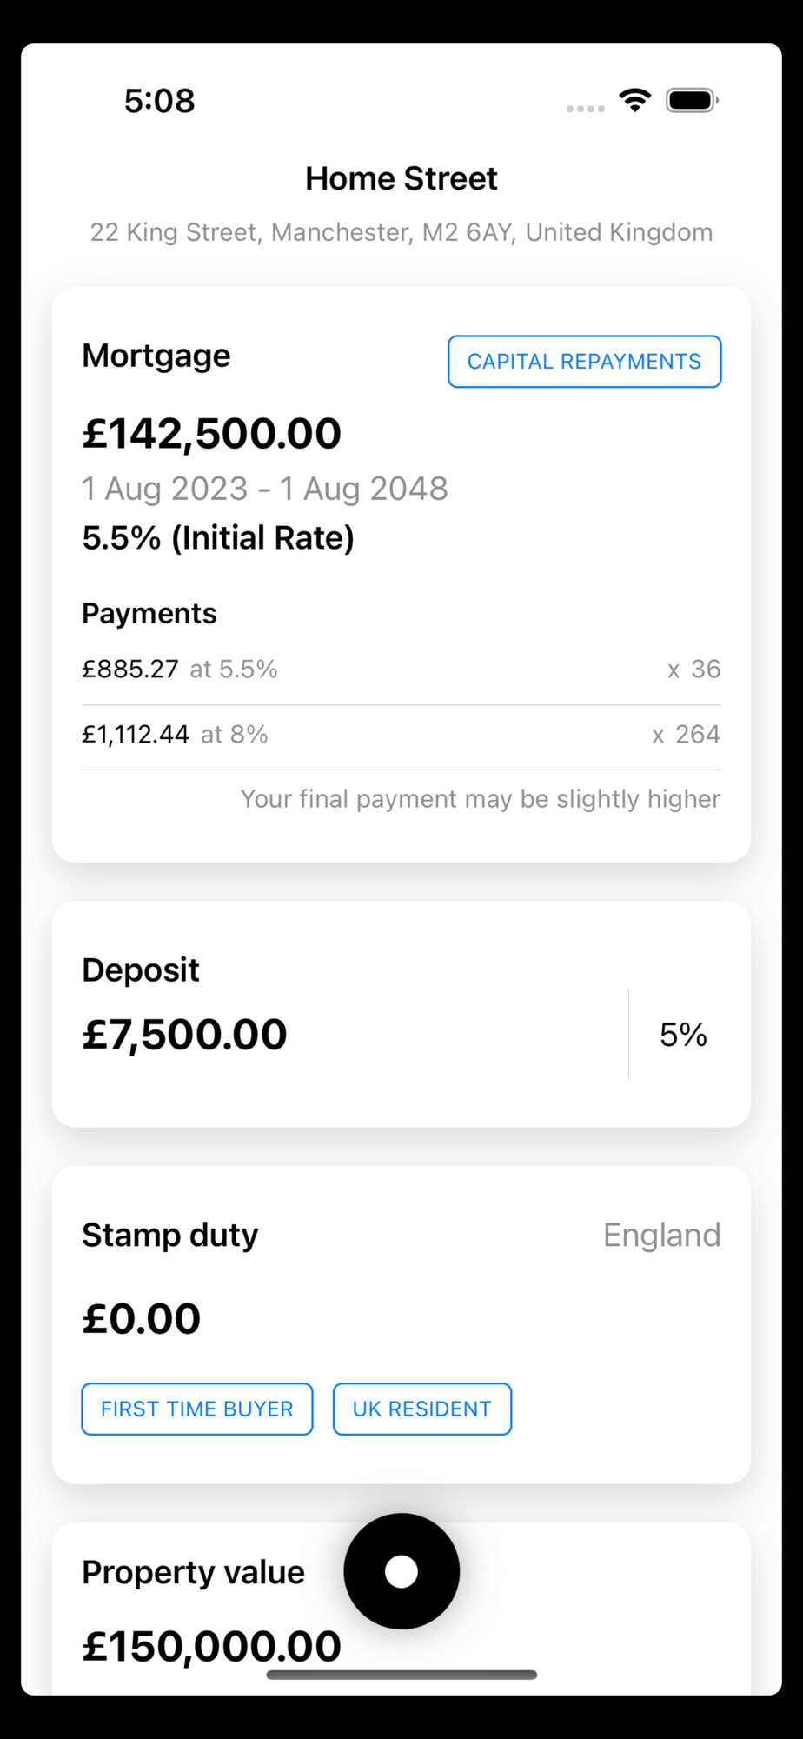Image resolution: width=803 pixels, height=1739 pixels.
Task: Tap the cellular signal dots icon
Action: click(x=586, y=109)
